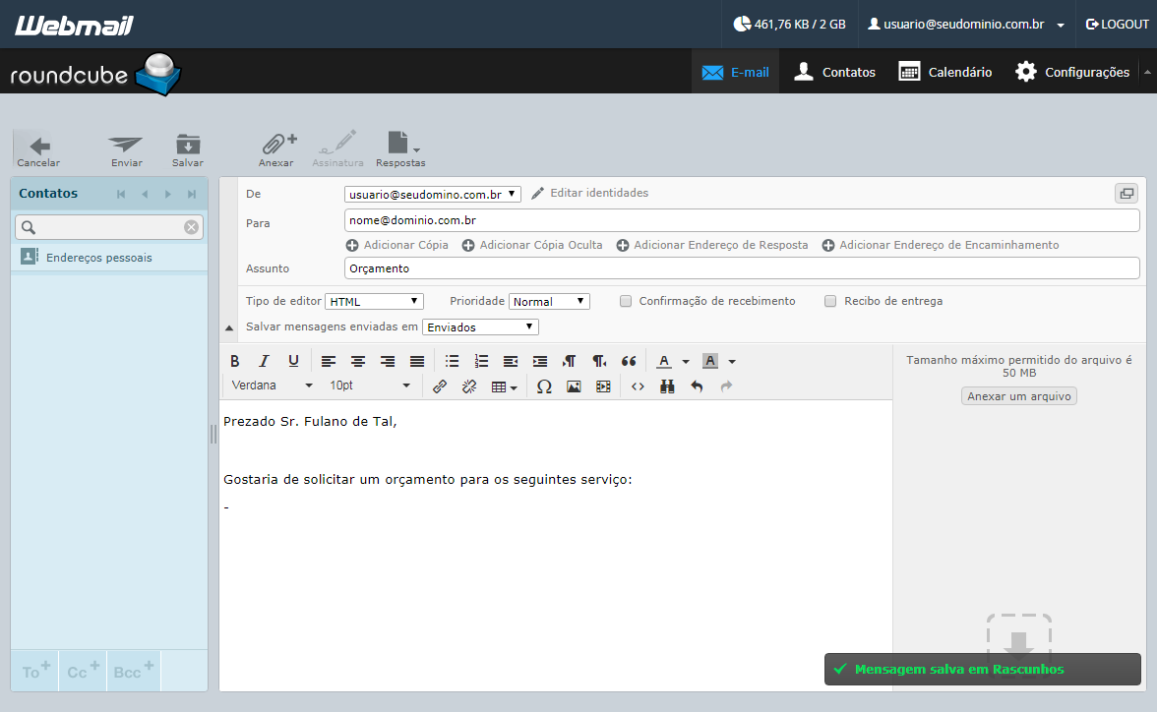
Task: Open the source code editor icon
Action: 638,386
